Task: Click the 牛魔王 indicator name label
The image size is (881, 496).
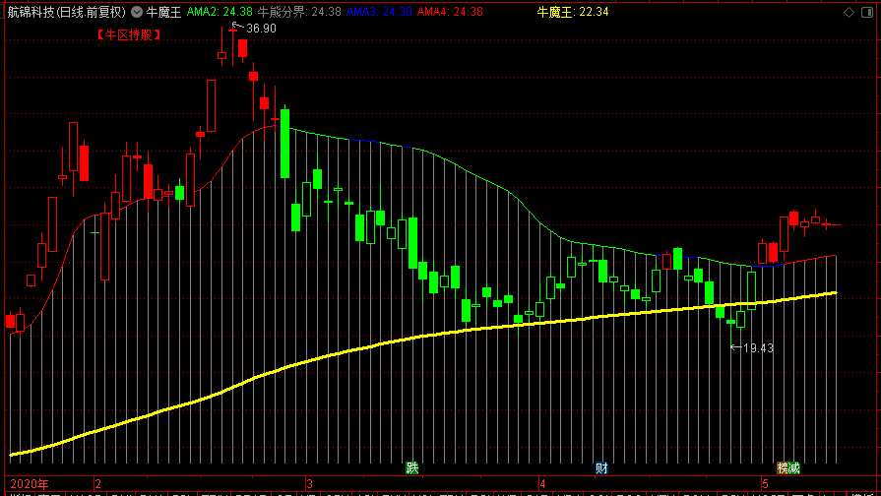Action: (x=163, y=12)
